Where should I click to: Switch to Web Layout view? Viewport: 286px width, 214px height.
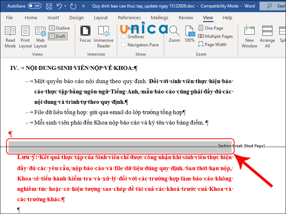[40, 37]
